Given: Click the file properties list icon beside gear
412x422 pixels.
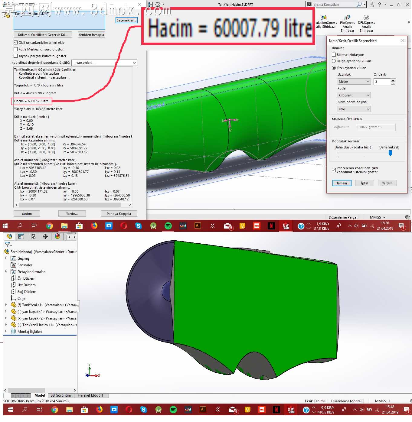Looking at the screenshot, I should [150, 5].
